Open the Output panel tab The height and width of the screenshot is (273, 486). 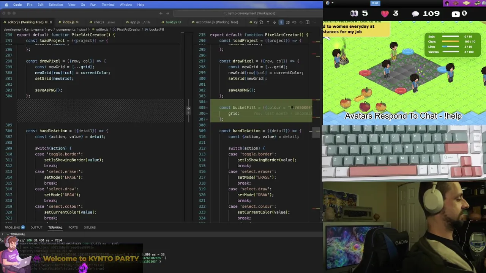pos(36,227)
